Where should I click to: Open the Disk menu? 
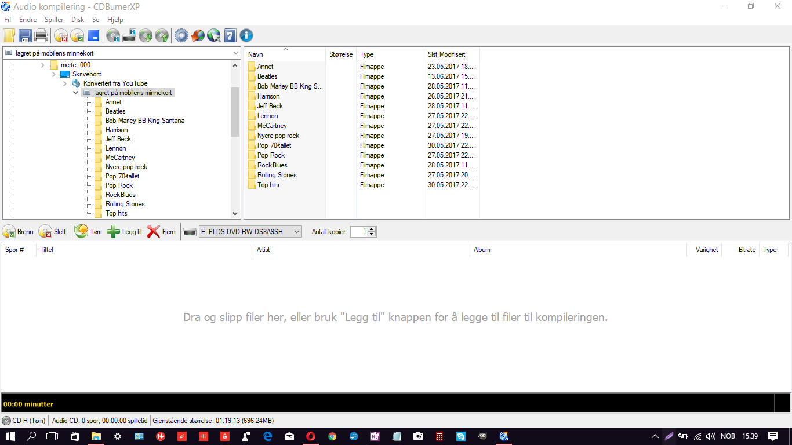point(78,20)
